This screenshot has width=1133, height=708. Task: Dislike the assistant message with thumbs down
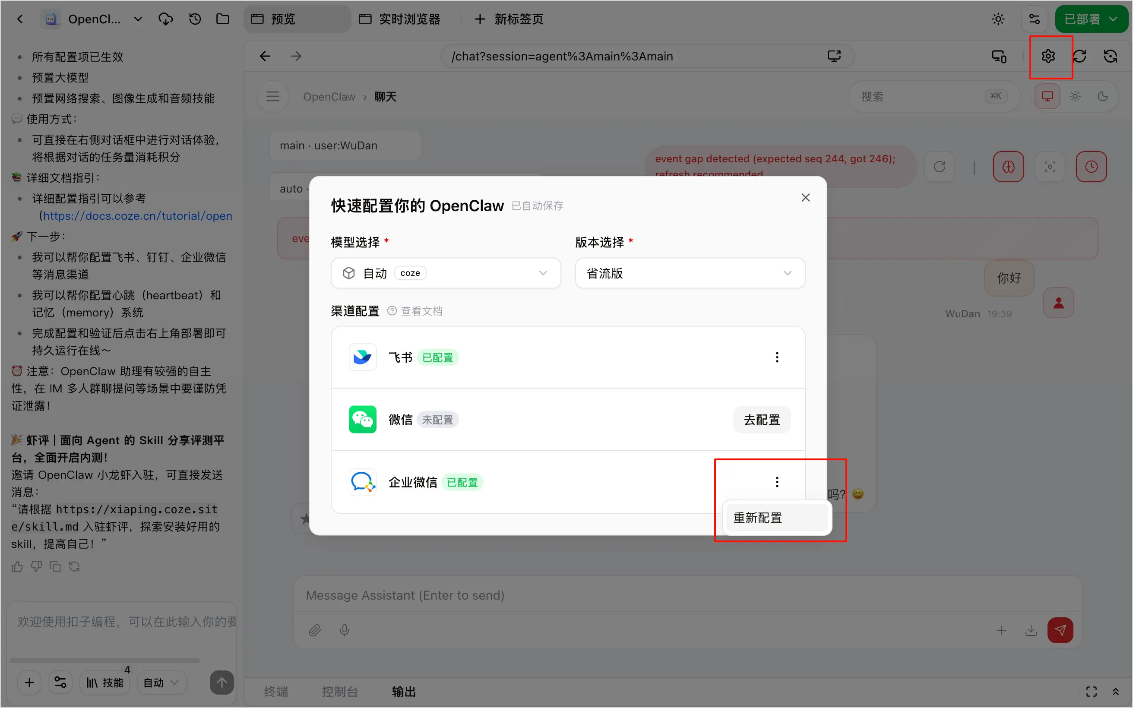click(x=37, y=566)
